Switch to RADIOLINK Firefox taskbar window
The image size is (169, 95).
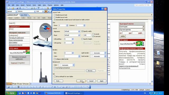(54, 93)
